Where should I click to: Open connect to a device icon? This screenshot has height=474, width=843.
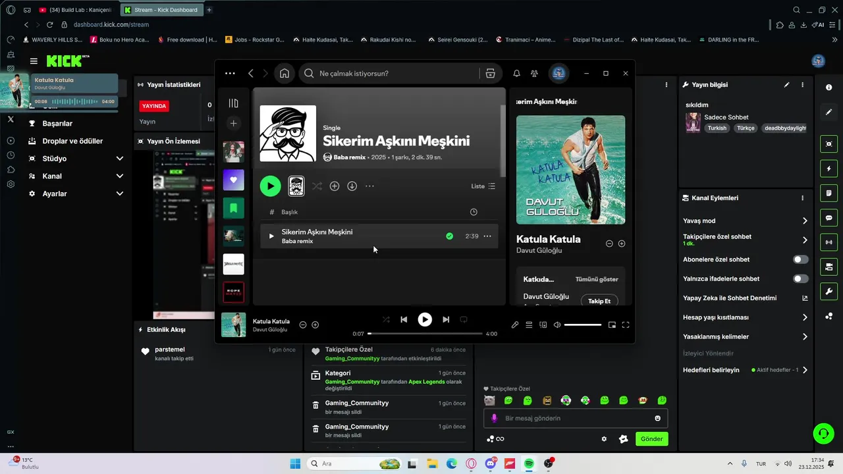point(543,325)
